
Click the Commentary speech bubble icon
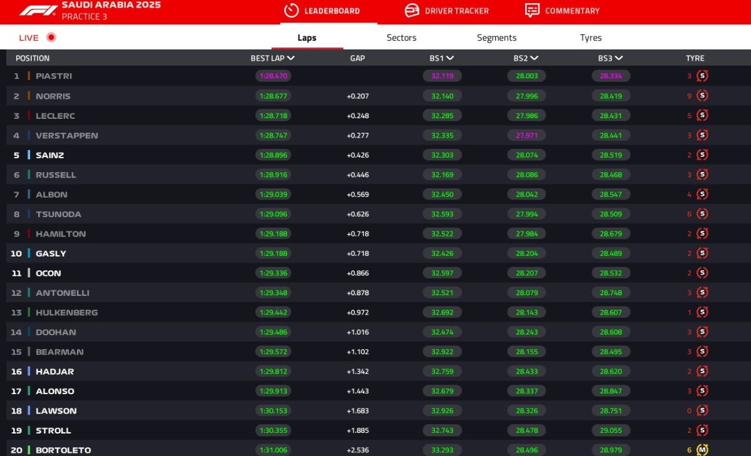point(532,11)
